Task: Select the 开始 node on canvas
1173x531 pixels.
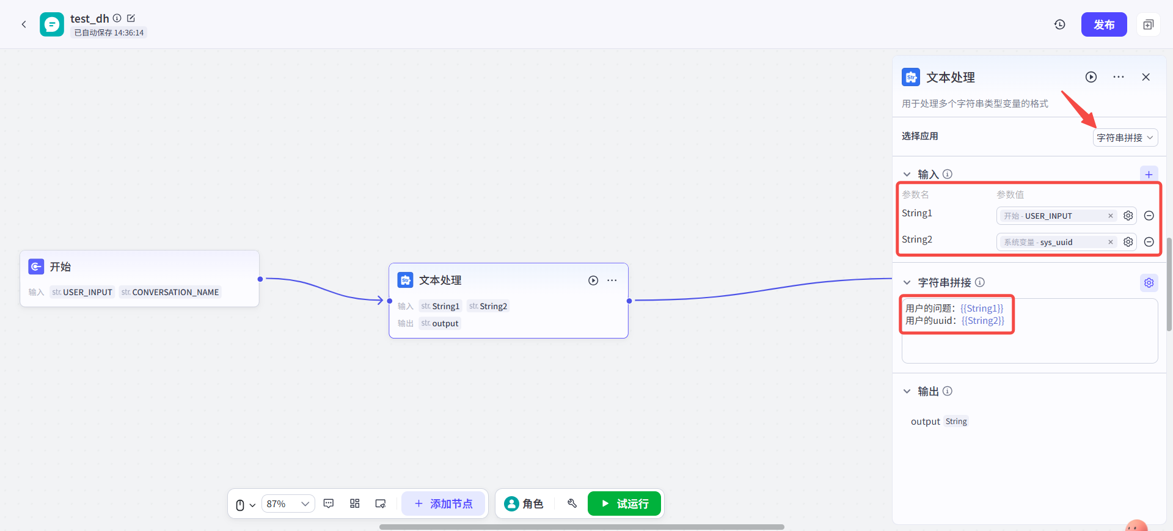Action: (139, 278)
